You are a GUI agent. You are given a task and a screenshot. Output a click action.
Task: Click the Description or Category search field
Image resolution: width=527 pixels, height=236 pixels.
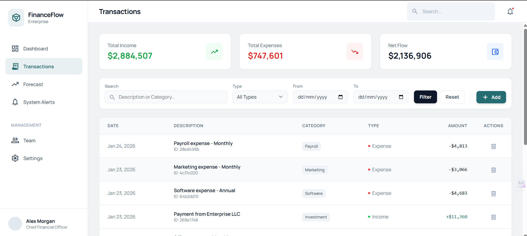tap(166, 97)
